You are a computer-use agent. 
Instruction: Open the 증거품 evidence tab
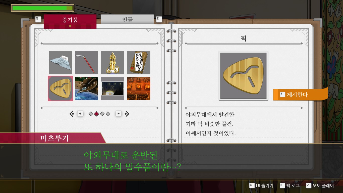click(70, 21)
